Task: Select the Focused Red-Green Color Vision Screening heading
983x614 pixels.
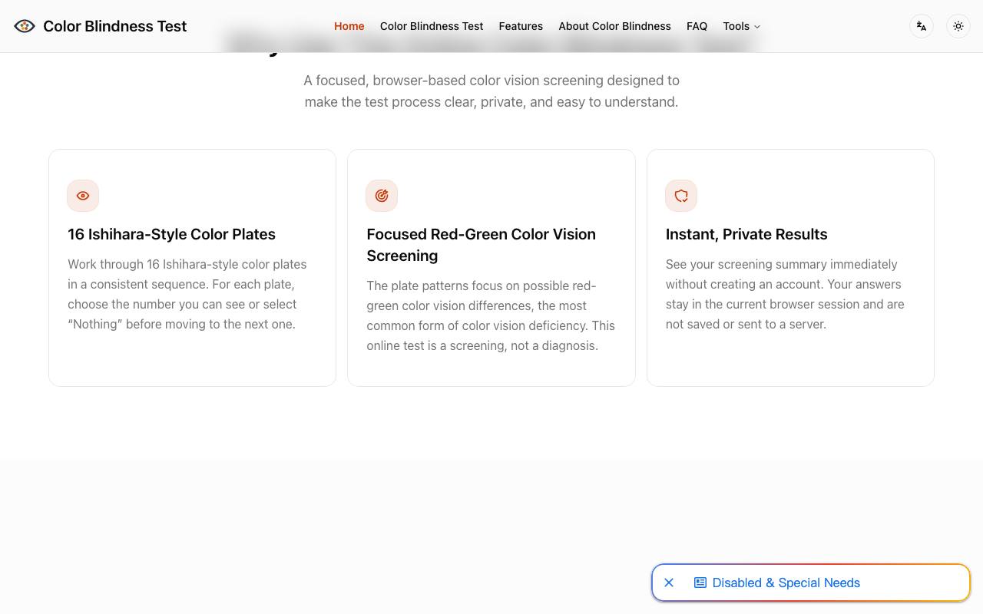Action: [x=482, y=245]
